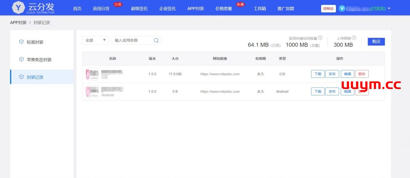Open the 应用分发 navigation menu
The image size is (410, 178).
[x=101, y=8]
